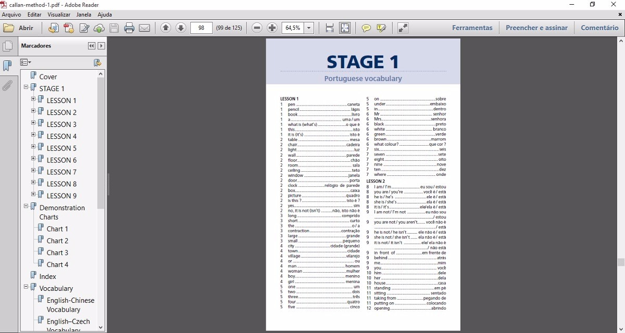625x333 pixels.
Task: Click the save file floppy icon
Action: tap(114, 28)
